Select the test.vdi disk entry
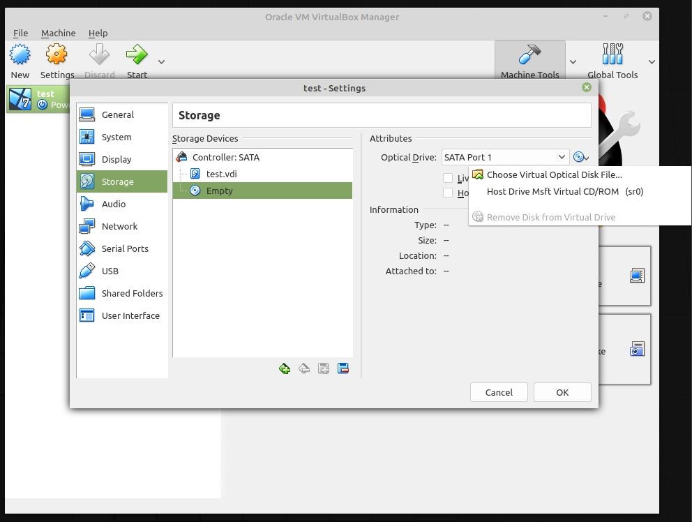The width and height of the screenshot is (692, 522). coord(262,174)
